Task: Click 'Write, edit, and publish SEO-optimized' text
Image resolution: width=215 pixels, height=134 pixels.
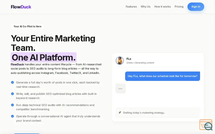Action: coord(56,96)
